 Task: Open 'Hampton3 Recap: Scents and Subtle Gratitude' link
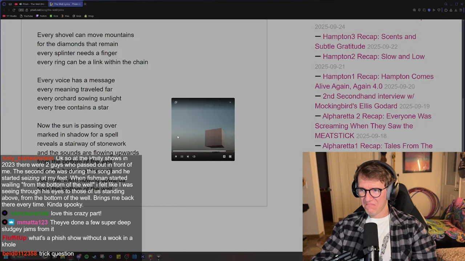[x=365, y=41]
